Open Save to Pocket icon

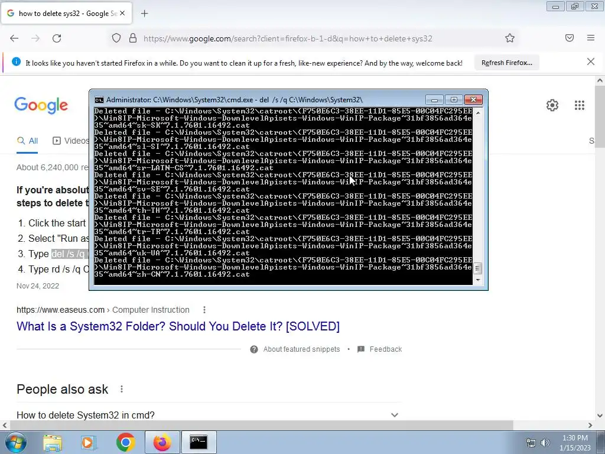point(570,38)
